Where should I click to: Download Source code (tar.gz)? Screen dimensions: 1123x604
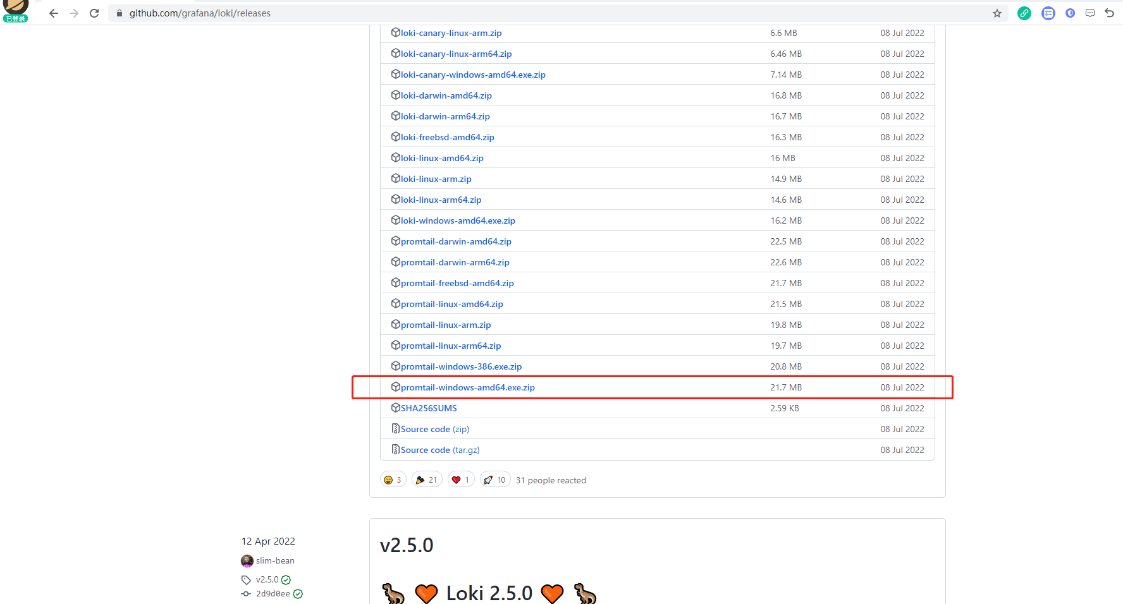tap(440, 450)
